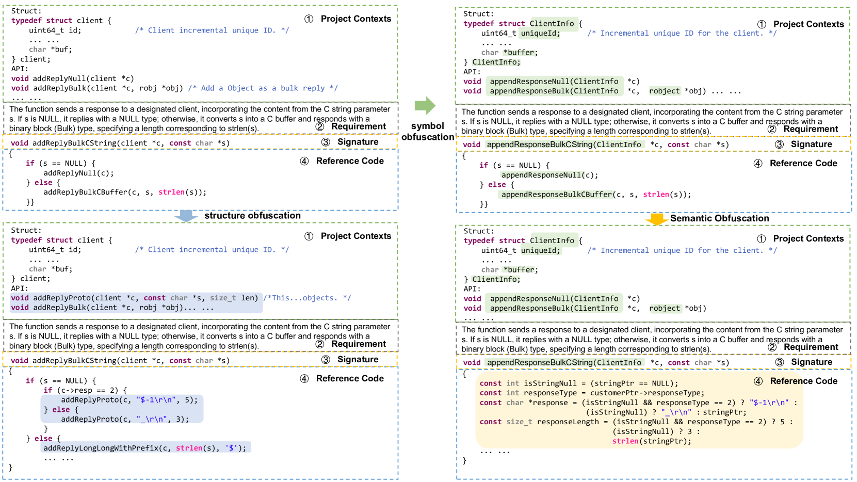This screenshot has width=857, height=482.
Task: Click the "if (c->resp == 2)" line
Action: point(85,390)
